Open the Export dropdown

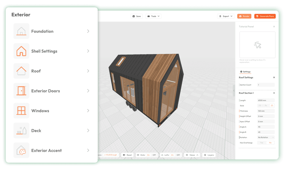(x=226, y=16)
